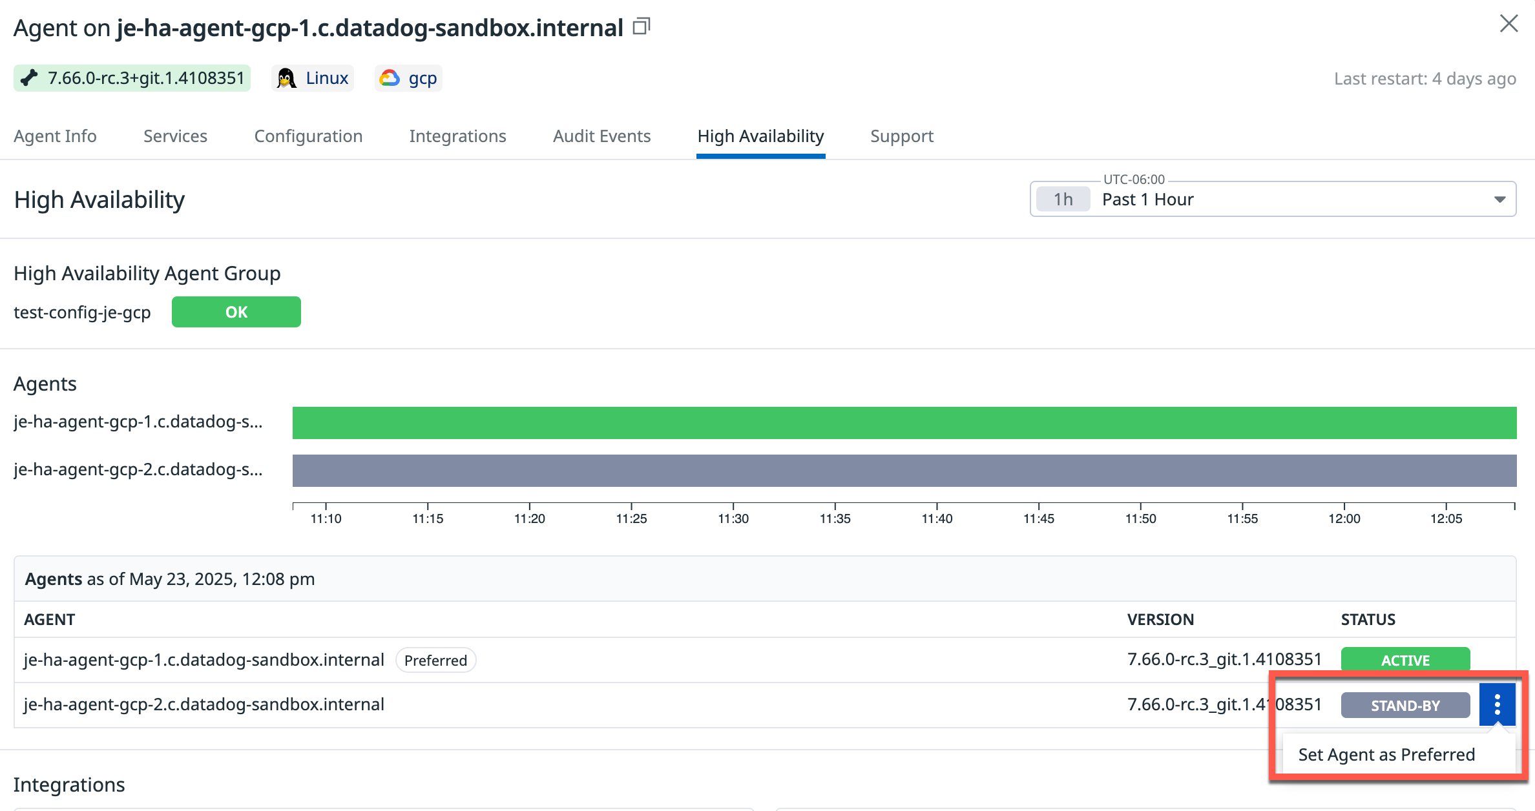Switch to the Agent Info tab

(55, 136)
